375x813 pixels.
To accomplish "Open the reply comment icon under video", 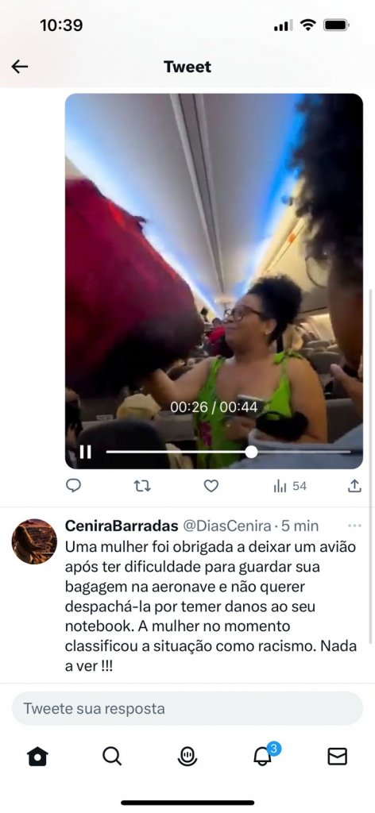I will [x=74, y=486].
